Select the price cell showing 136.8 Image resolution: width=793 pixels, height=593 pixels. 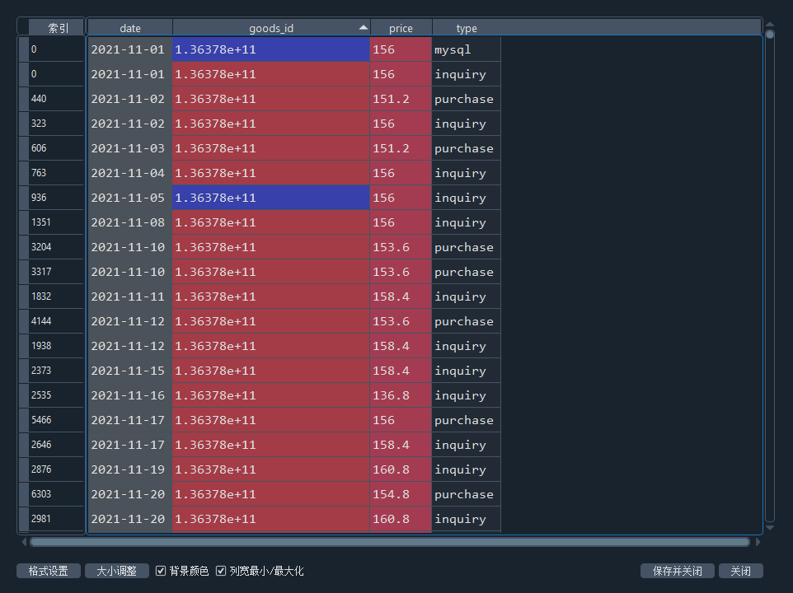coord(401,395)
